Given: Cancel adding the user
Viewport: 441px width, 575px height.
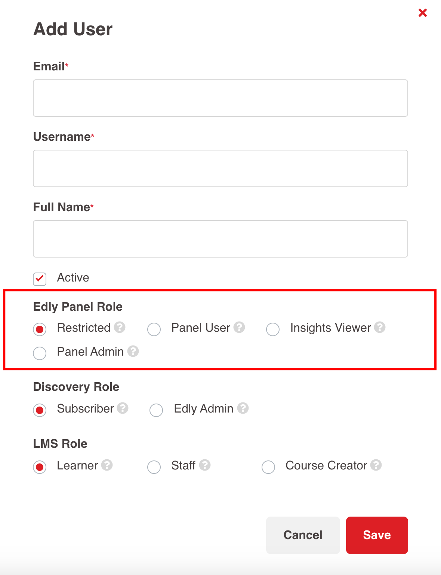Looking at the screenshot, I should [x=302, y=535].
